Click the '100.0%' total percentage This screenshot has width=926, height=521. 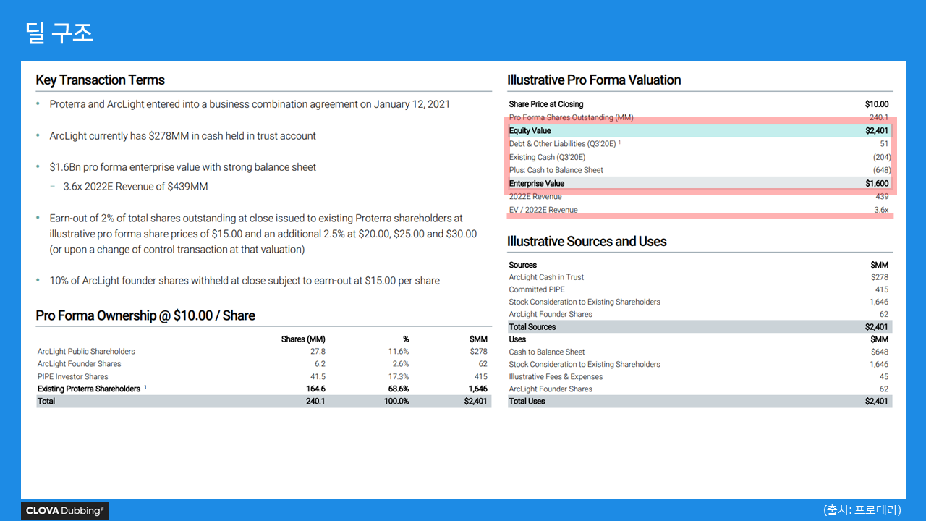coord(396,402)
